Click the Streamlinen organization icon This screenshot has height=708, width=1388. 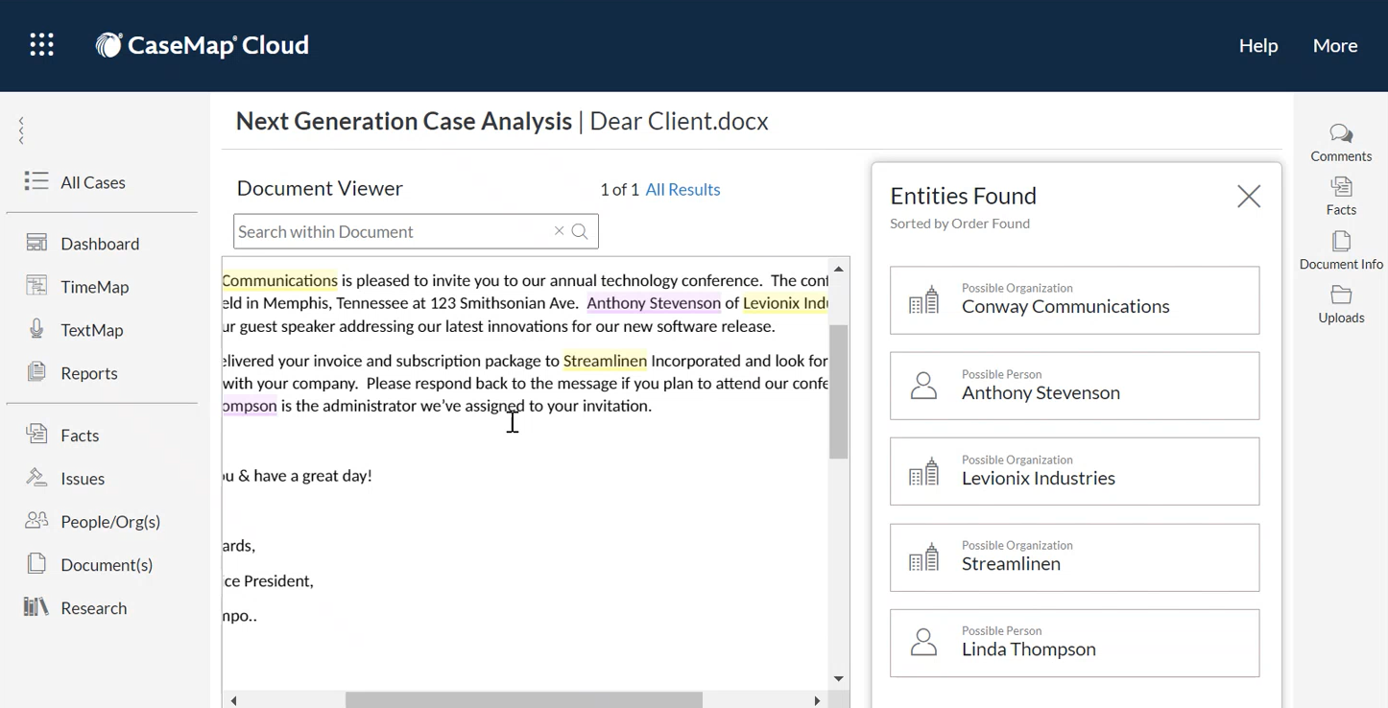tap(923, 556)
